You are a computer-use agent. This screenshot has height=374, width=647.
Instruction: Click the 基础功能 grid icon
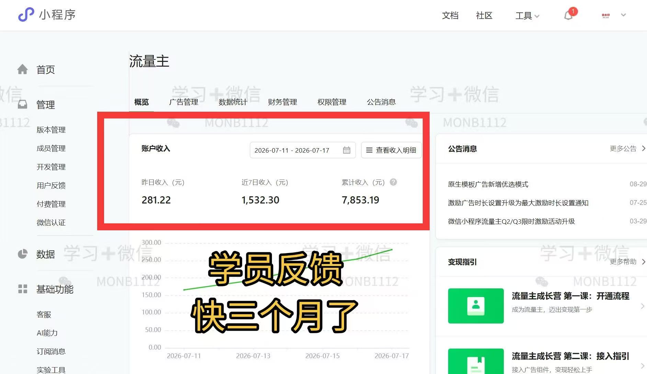(x=23, y=289)
